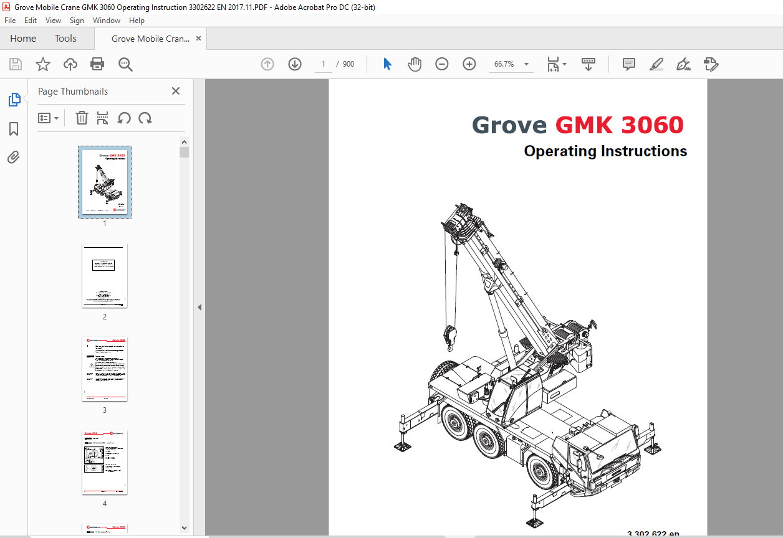The height and width of the screenshot is (538, 783).
Task: Open the Help menu
Action: (137, 21)
